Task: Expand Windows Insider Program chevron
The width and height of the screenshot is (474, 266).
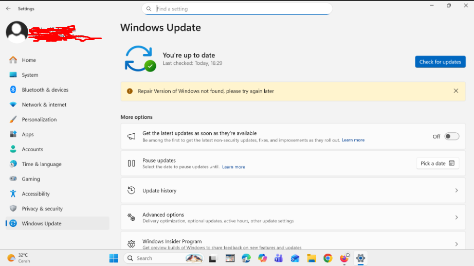Action: pos(457,244)
